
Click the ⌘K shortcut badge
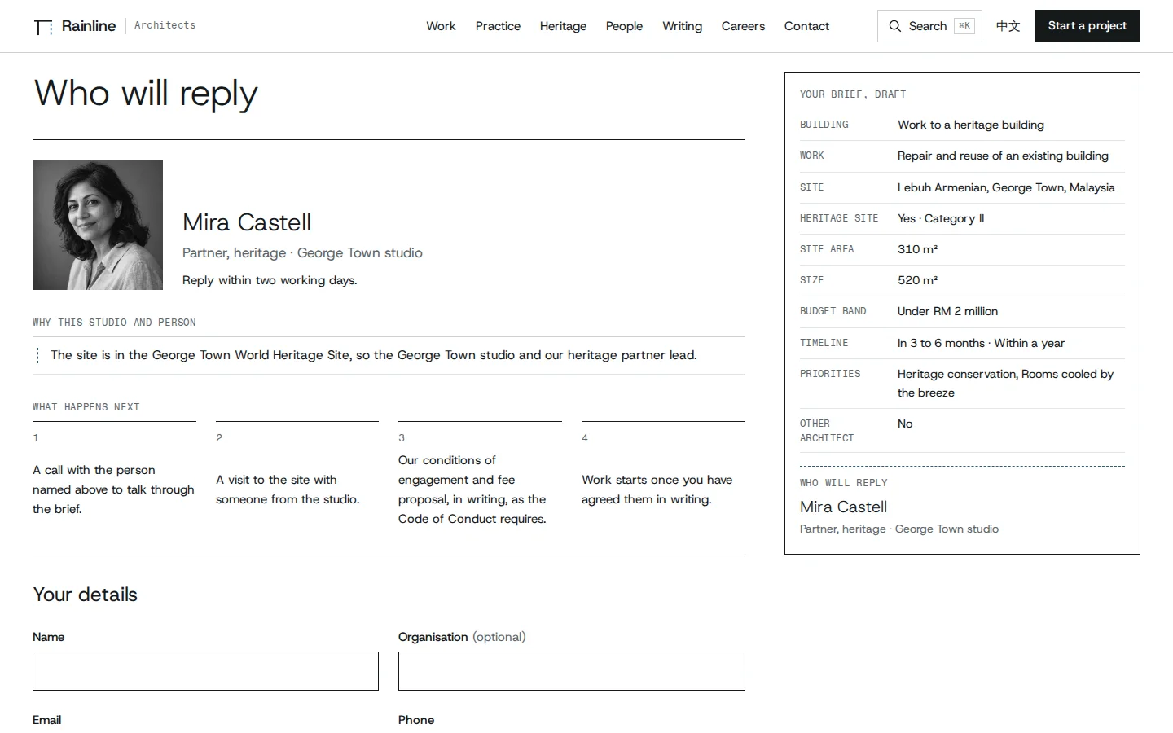pos(964,26)
